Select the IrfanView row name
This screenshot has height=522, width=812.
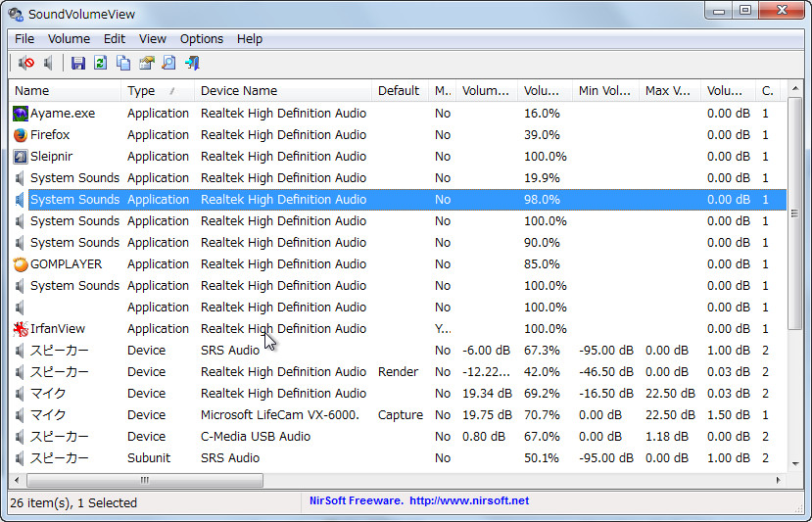coord(58,329)
